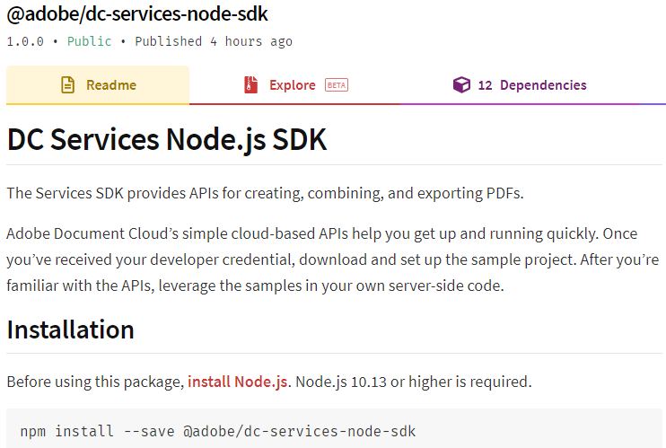Click the version number 1.0.0
Viewport: 666px width, 448px height.
(25, 41)
